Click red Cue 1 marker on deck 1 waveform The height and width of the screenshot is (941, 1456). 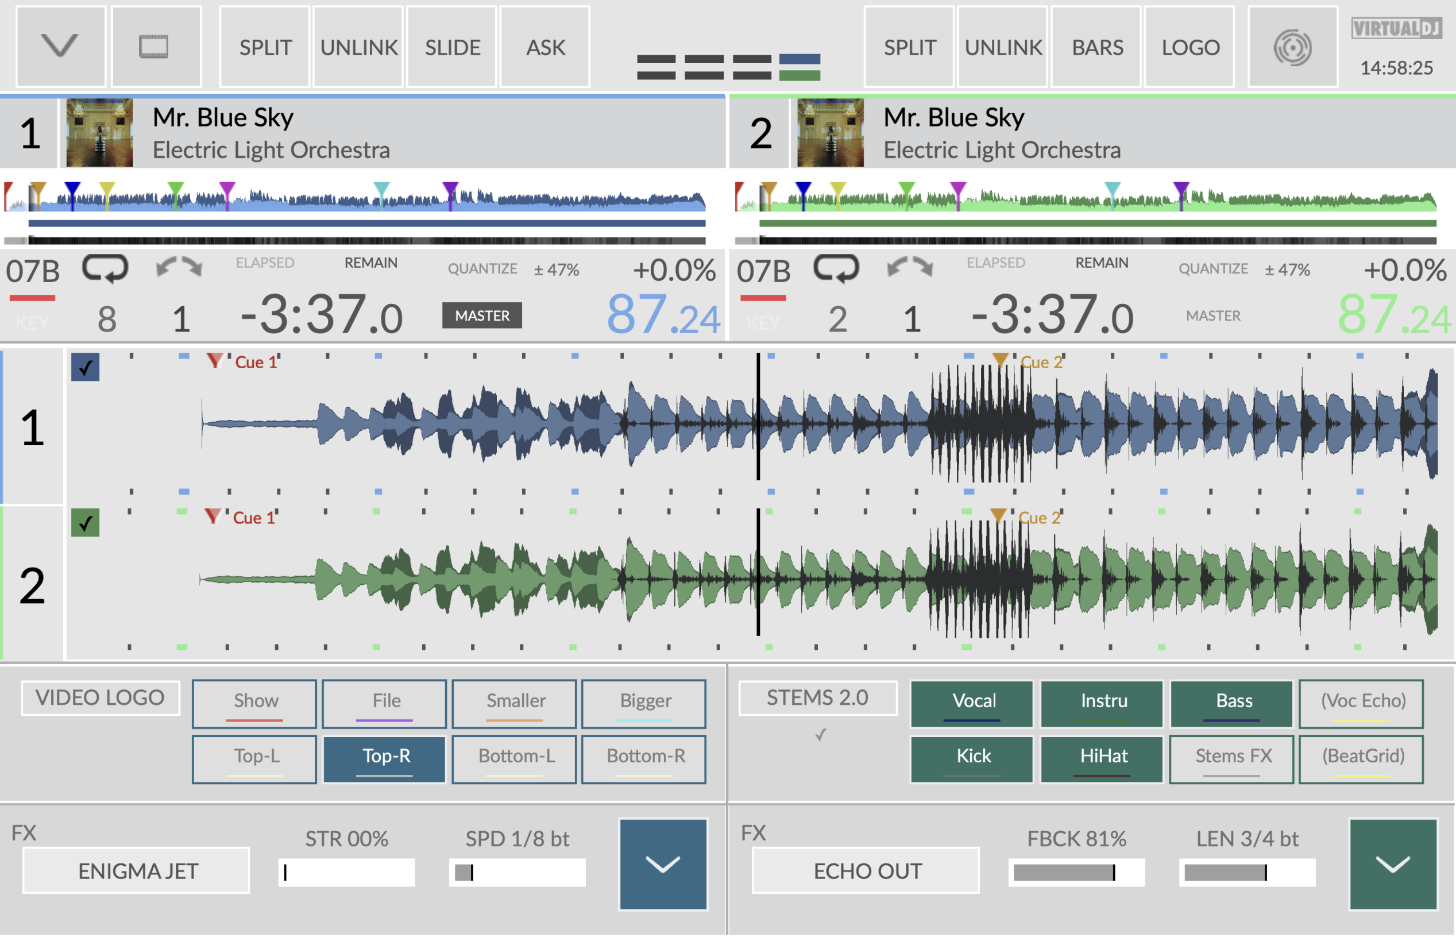coord(214,361)
